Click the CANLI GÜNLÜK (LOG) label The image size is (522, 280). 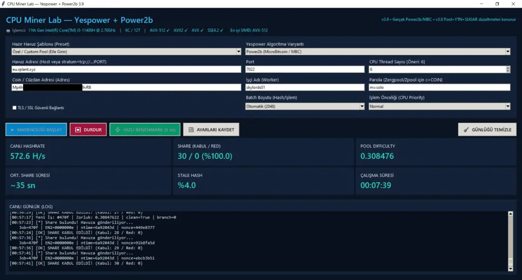pyautogui.click(x=31, y=207)
